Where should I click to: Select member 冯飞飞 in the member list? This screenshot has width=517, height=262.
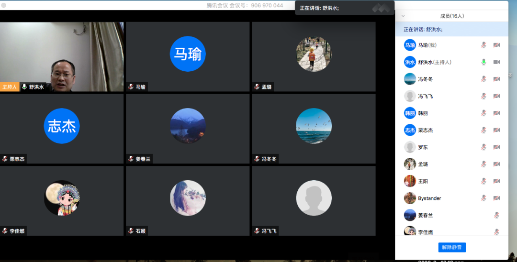[x=425, y=96]
